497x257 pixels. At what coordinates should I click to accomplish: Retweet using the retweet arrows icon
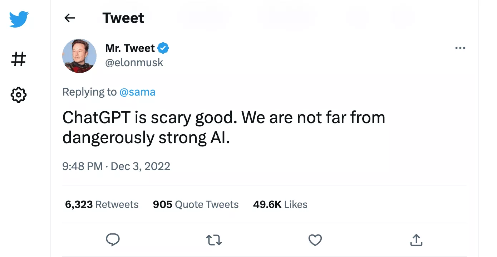[214, 240]
